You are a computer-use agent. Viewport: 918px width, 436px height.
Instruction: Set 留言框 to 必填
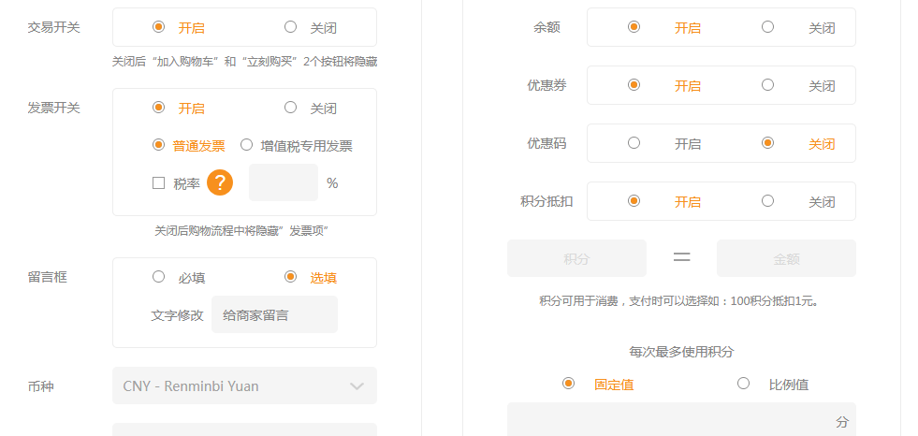(159, 277)
